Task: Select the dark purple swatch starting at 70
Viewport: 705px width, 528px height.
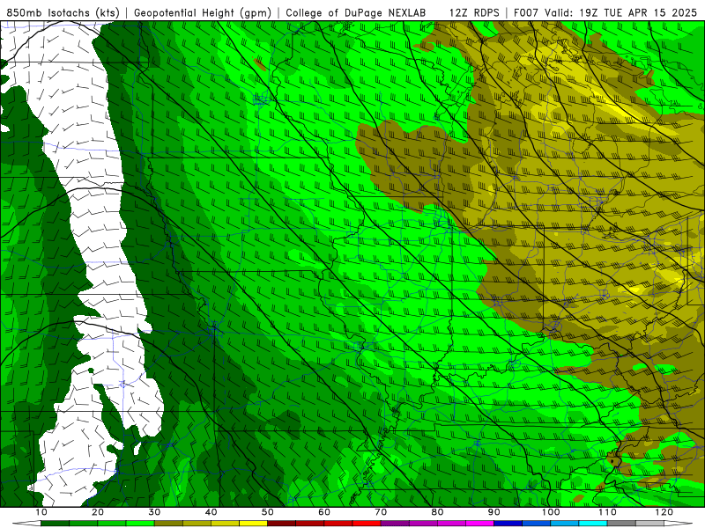Action: click(x=395, y=524)
